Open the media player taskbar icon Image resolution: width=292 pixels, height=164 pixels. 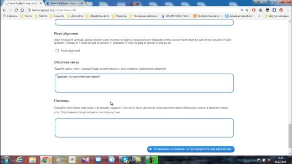[x=59, y=160]
